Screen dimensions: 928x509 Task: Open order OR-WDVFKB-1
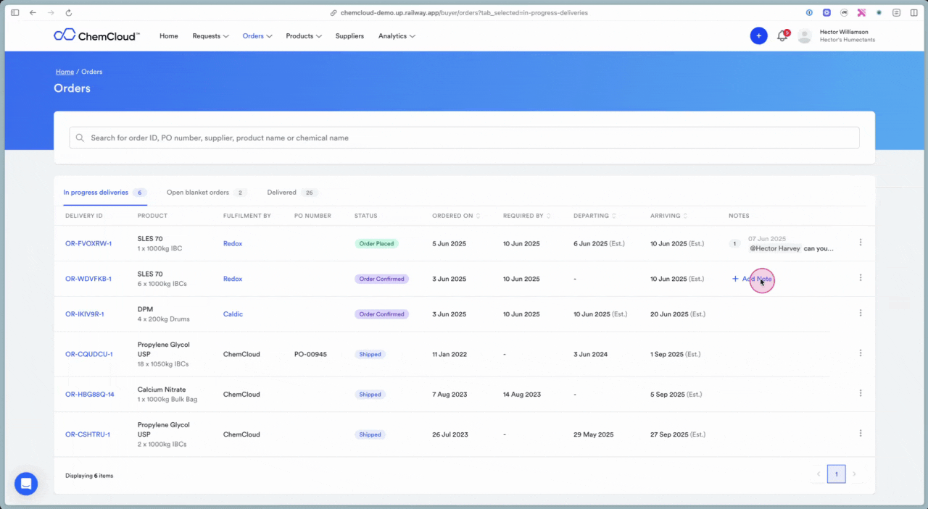[x=88, y=279]
